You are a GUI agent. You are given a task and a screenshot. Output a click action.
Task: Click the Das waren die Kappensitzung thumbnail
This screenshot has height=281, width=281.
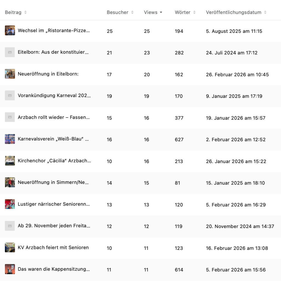coord(10,269)
